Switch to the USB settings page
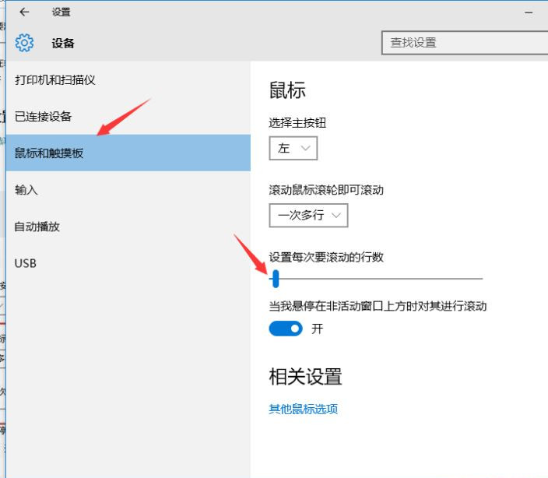The width and height of the screenshot is (548, 478). (26, 263)
